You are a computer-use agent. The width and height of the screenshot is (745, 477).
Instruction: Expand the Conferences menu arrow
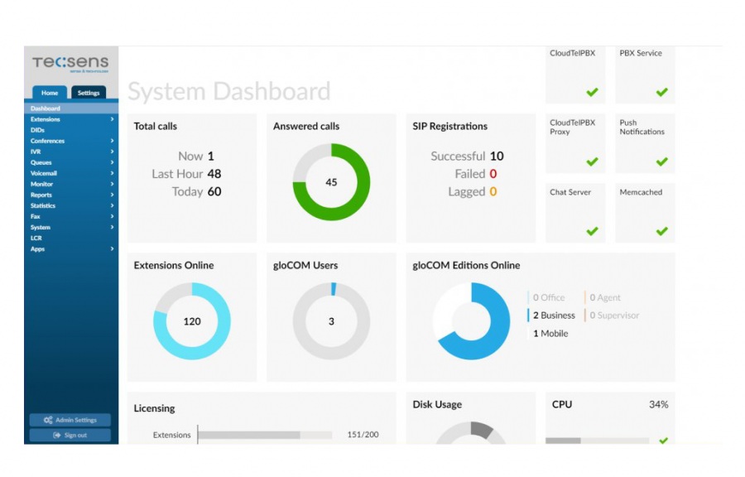(x=112, y=141)
